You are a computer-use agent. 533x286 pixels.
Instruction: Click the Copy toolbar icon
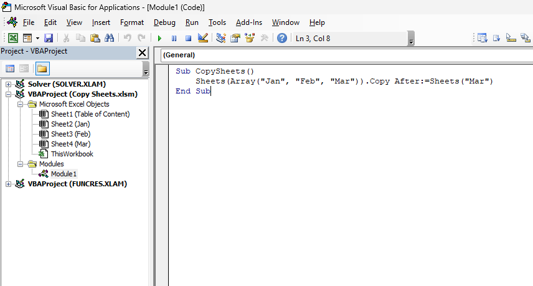(x=80, y=38)
